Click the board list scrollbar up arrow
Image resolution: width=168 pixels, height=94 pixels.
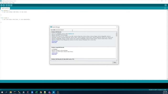tap(117, 32)
